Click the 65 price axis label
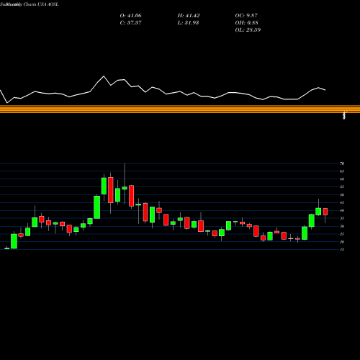Screen dimensions: 360x360 click(x=342, y=171)
